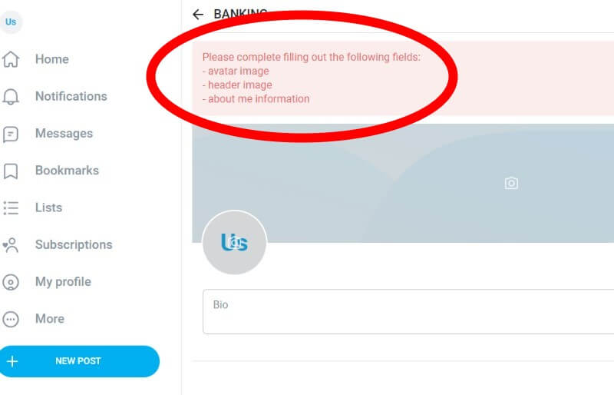Click the My profile circle icon
The height and width of the screenshot is (395, 614).
pyautogui.click(x=11, y=282)
